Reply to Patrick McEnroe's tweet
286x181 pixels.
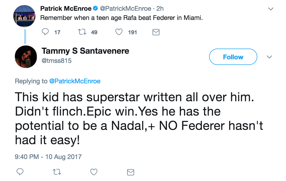[x=45, y=32]
